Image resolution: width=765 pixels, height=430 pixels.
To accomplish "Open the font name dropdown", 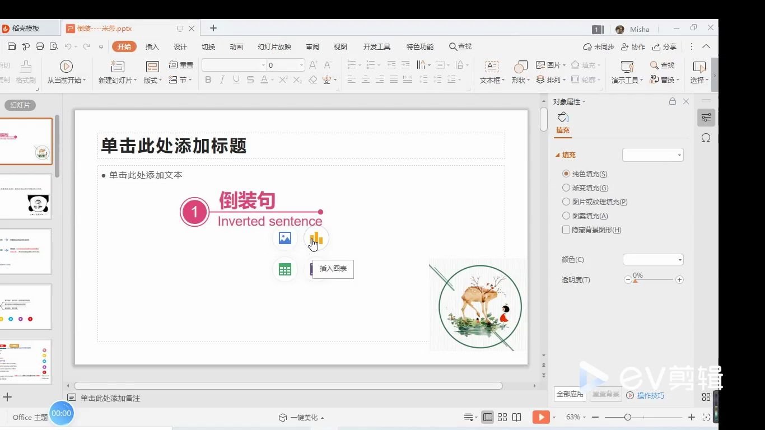I will [x=263, y=65].
